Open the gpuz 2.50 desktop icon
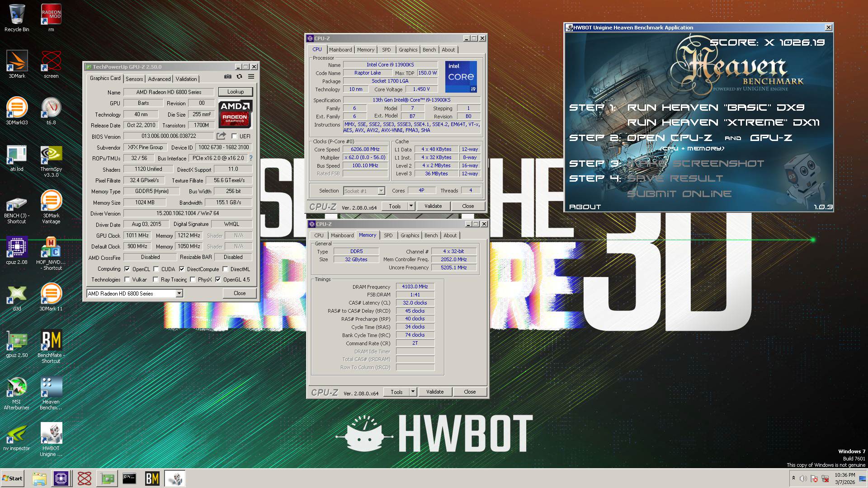This screenshot has width=868, height=488. coord(17,344)
